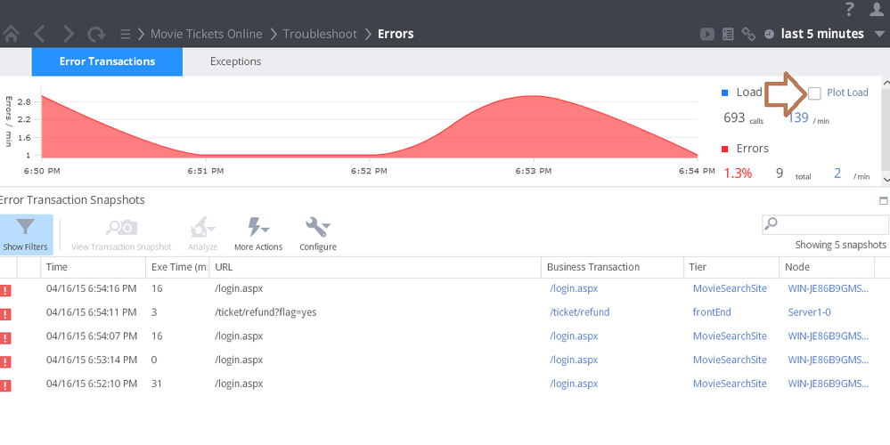Sort by the URL column header
Screen dimensions: 890x445
click(x=375, y=267)
